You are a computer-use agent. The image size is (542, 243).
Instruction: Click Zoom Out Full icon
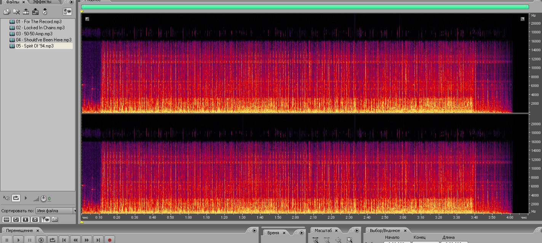pos(338,240)
